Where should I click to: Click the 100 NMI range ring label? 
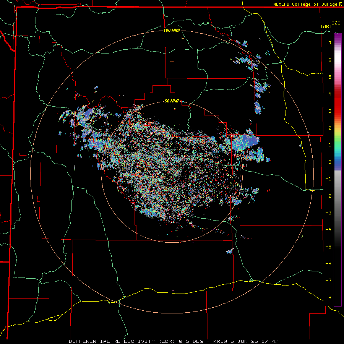point(172,30)
